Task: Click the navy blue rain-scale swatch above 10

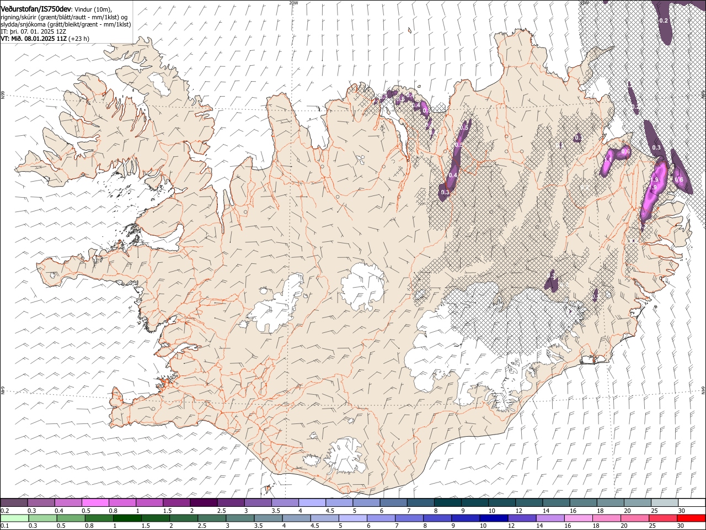Action: pyautogui.click(x=494, y=518)
